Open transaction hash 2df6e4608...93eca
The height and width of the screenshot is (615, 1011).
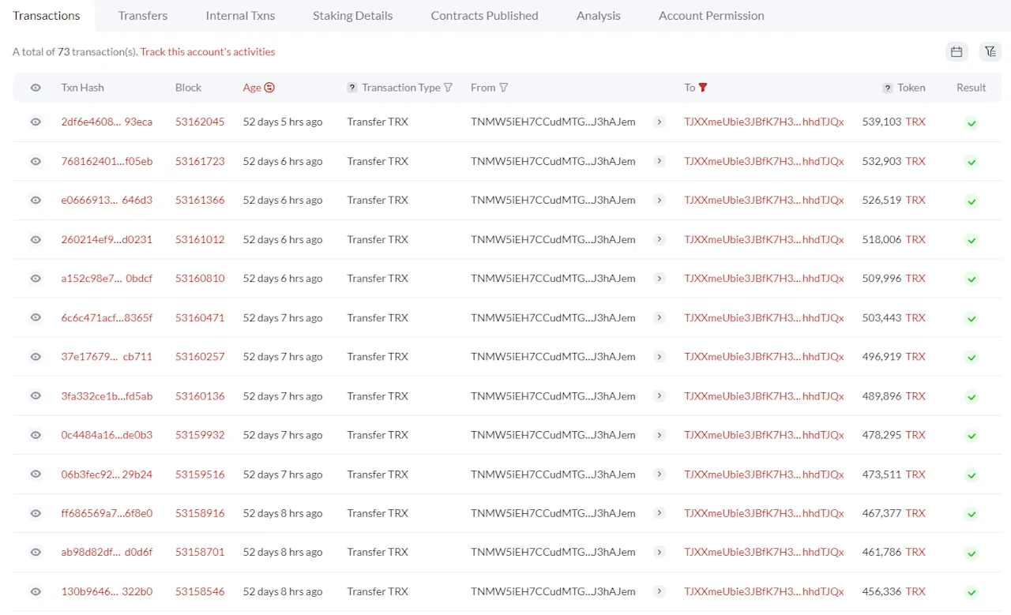point(107,122)
